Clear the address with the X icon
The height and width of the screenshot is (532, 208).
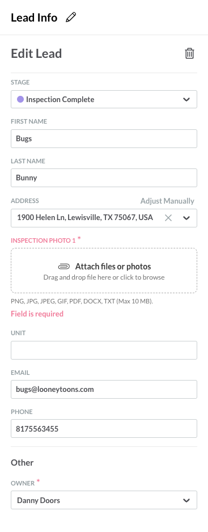168,218
